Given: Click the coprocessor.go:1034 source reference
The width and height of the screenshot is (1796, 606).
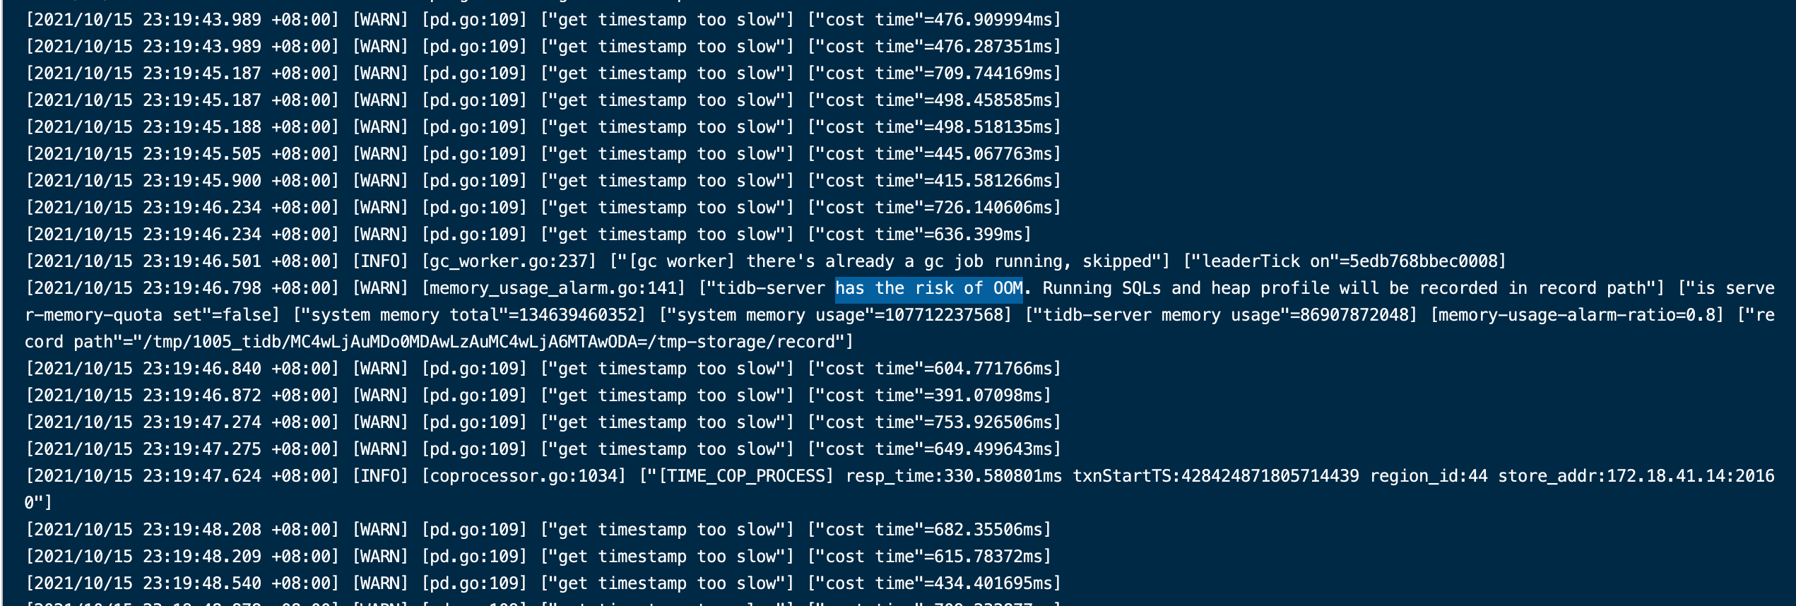Looking at the screenshot, I should point(524,476).
